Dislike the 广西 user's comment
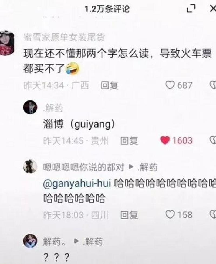Viewport: 216px width, 264px height. coord(213,85)
